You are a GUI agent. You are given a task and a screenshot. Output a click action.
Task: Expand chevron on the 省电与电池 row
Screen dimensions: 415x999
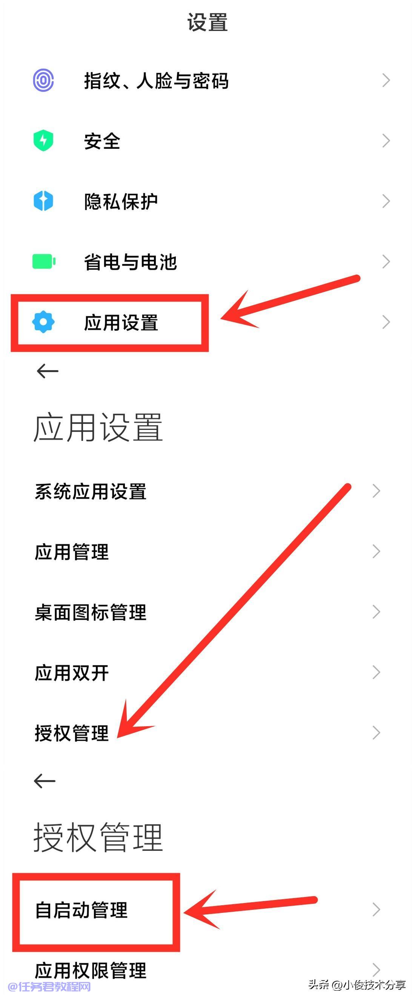[x=386, y=261]
